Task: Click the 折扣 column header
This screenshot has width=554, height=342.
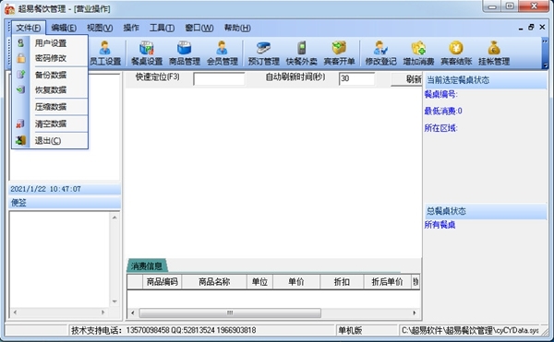Action: coord(342,282)
